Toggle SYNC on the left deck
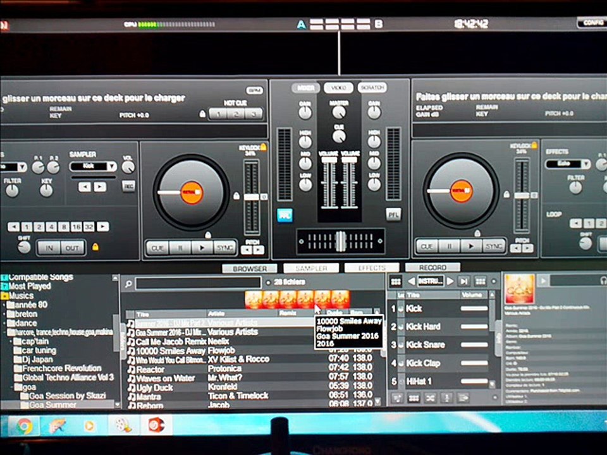The width and height of the screenshot is (607, 455). click(x=224, y=248)
